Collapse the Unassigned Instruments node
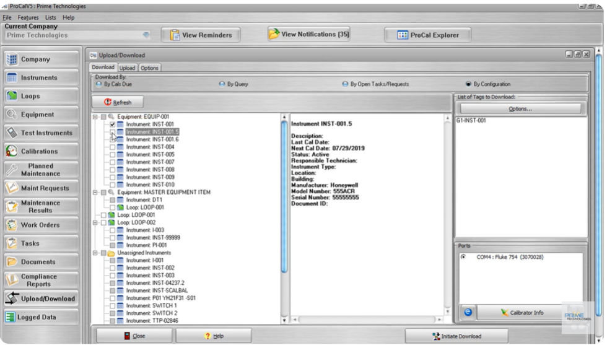The height and width of the screenshot is (345, 607). [95, 253]
